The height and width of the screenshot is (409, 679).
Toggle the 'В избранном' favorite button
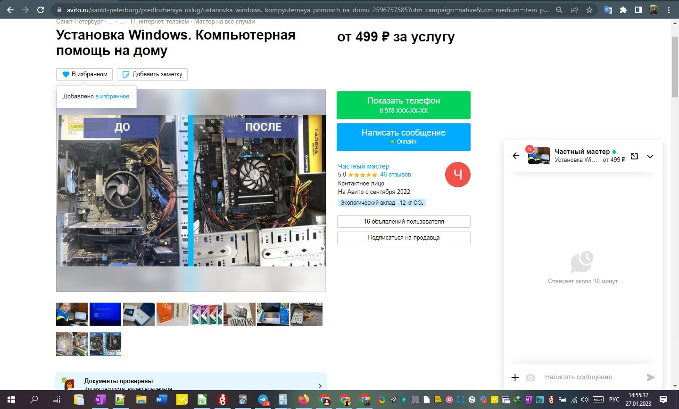84,74
